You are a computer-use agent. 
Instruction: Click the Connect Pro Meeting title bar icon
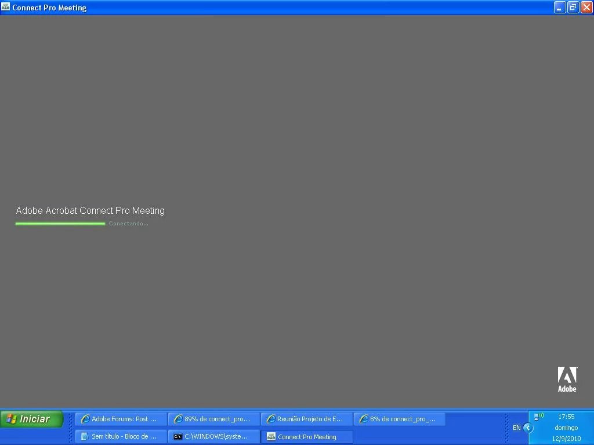click(x=6, y=7)
